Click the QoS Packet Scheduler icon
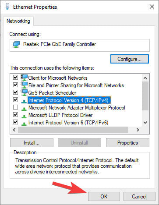The width and height of the screenshot is (159, 205). [x=24, y=92]
